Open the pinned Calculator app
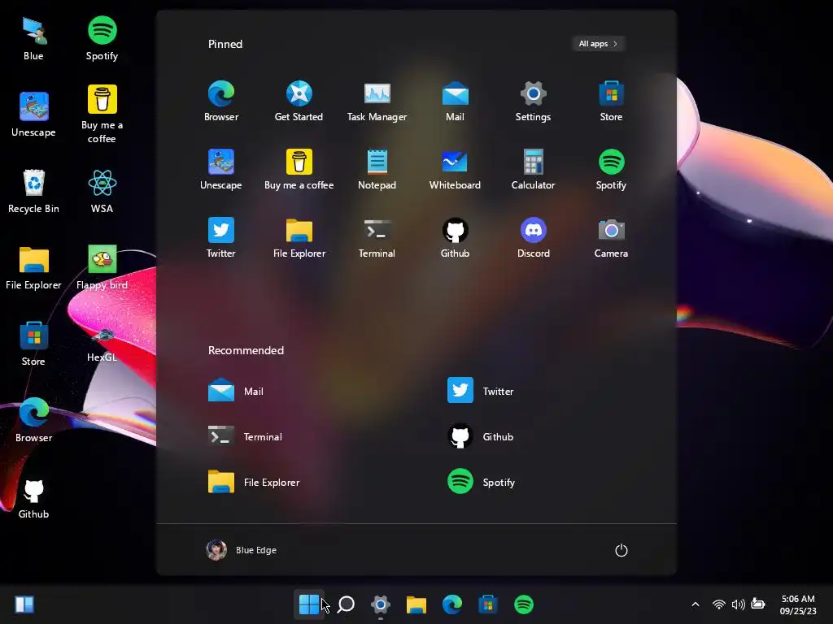This screenshot has width=833, height=624. click(x=533, y=170)
